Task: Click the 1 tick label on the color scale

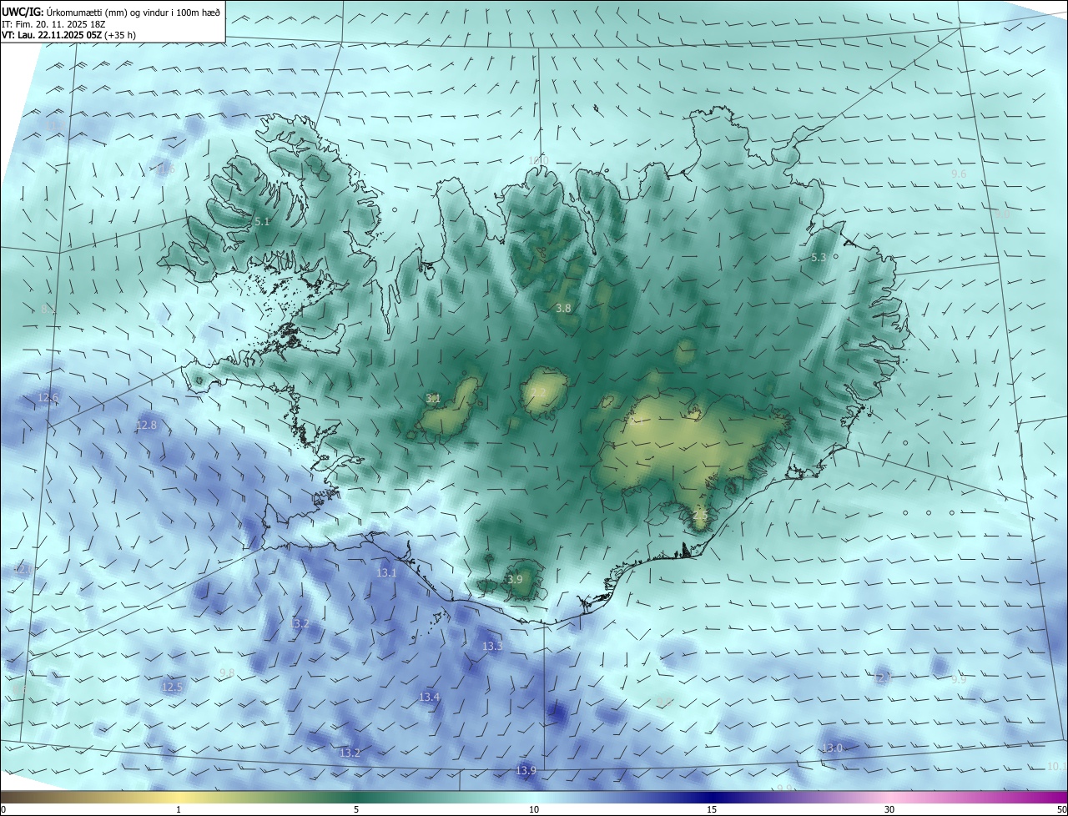Action: [179, 809]
